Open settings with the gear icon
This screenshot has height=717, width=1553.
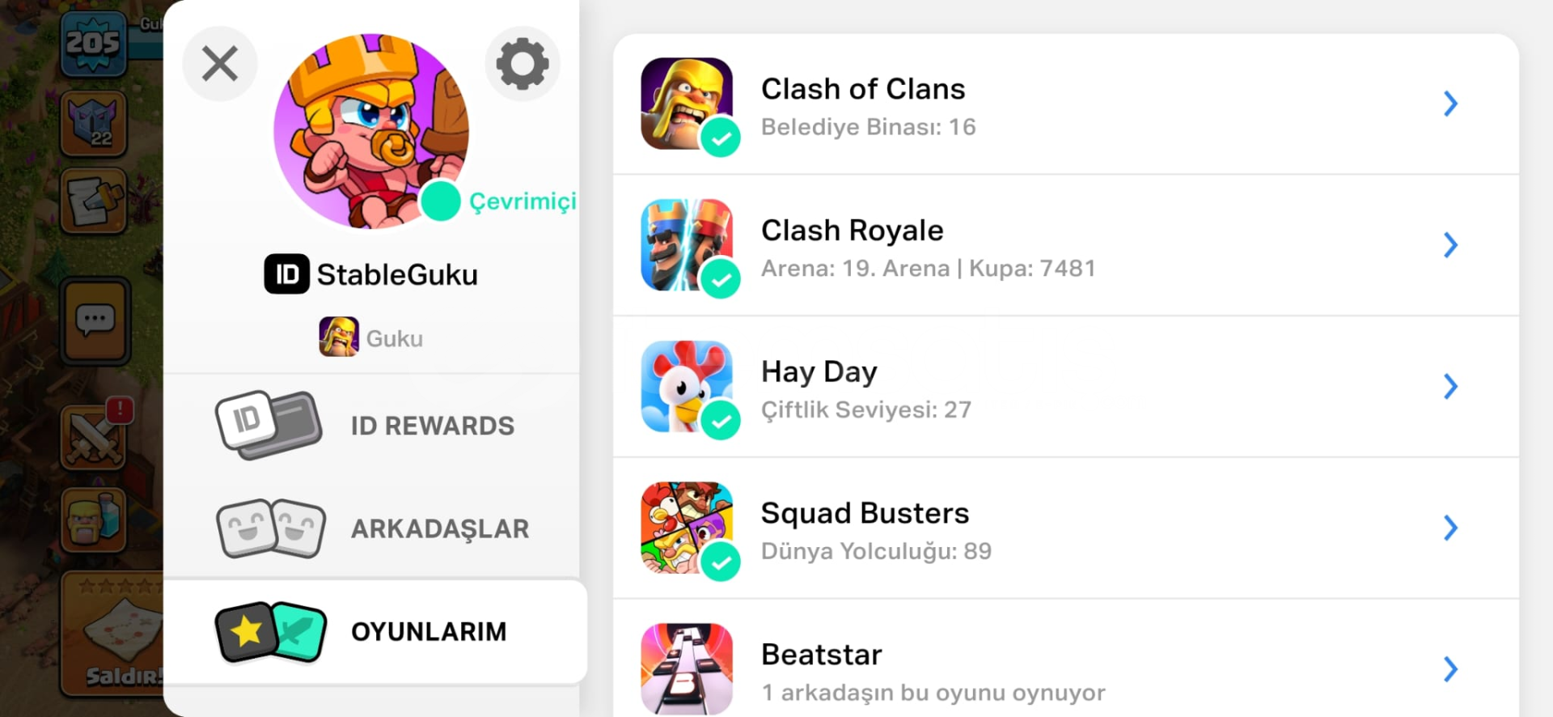(x=523, y=64)
